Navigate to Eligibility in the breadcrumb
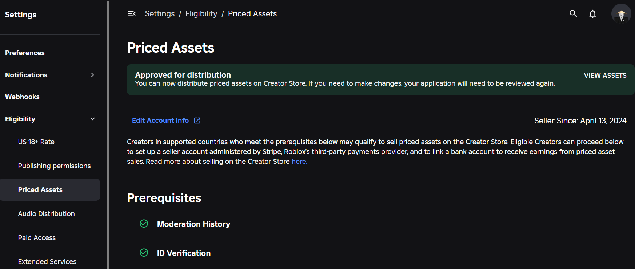This screenshot has width=635, height=269. [201, 14]
